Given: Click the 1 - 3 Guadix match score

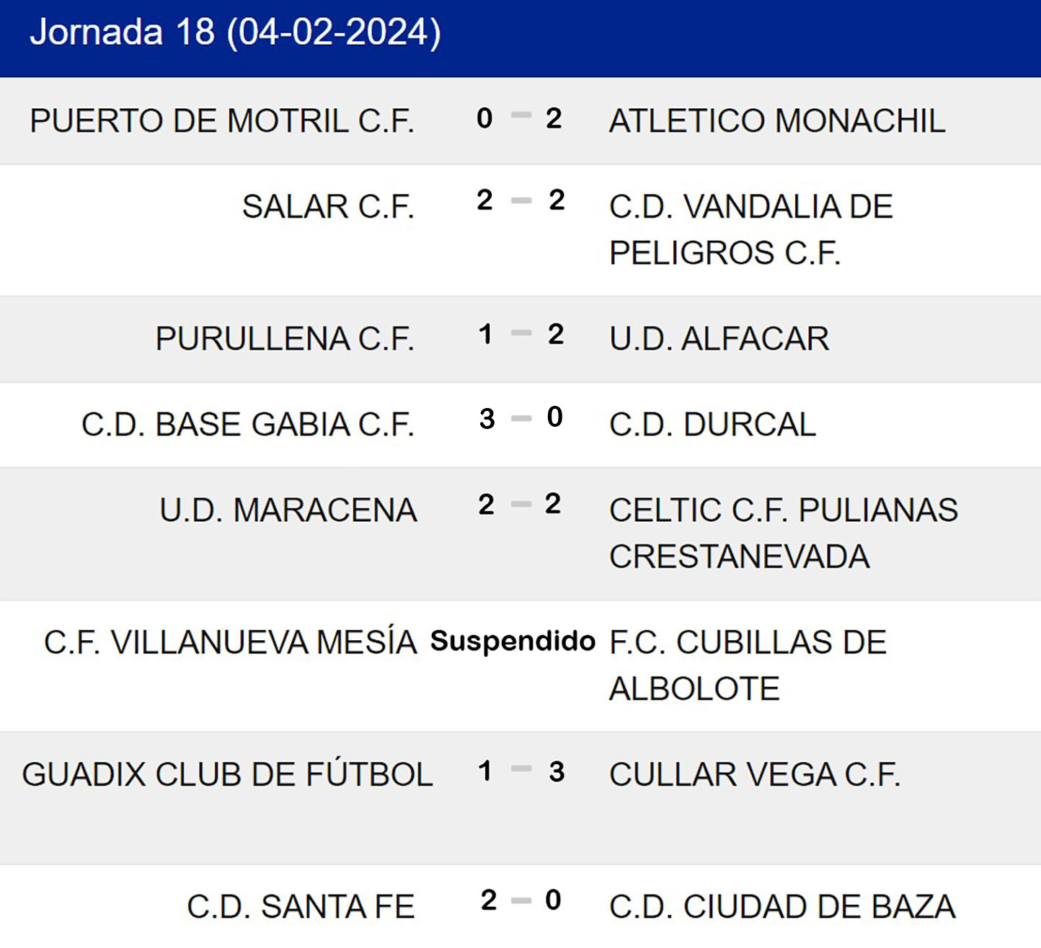Looking at the screenshot, I should coord(520,771).
